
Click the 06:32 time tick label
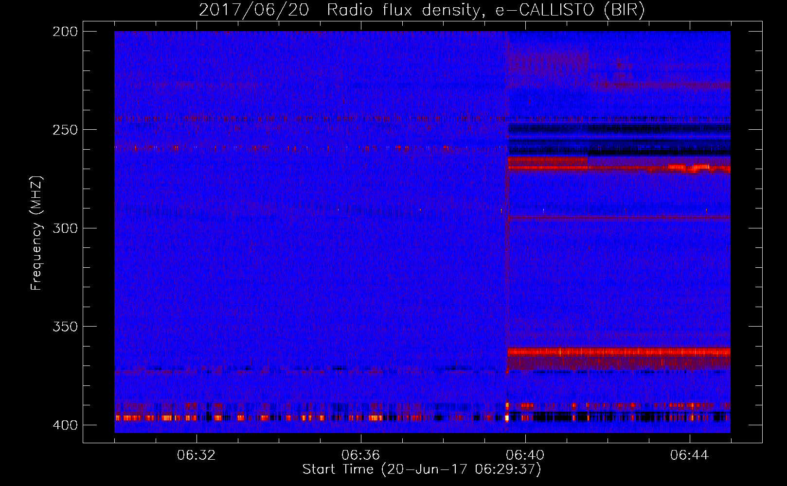point(197,455)
